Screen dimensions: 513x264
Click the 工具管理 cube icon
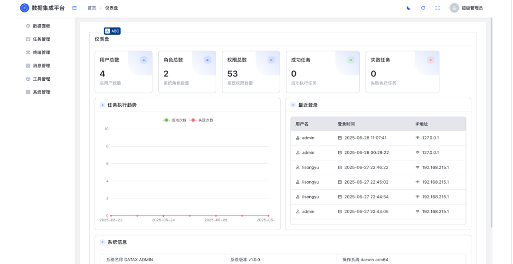click(28, 79)
